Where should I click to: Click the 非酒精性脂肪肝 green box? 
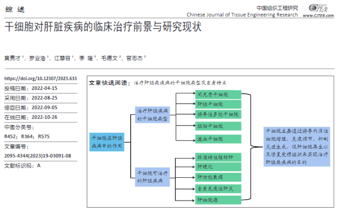pos(218,157)
